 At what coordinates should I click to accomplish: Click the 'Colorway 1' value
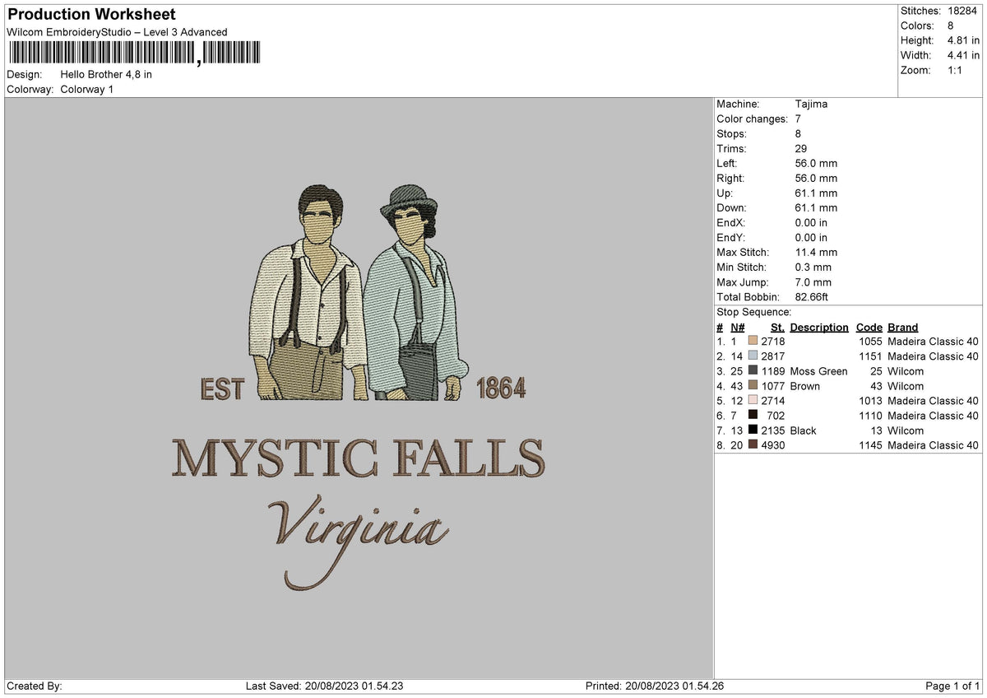click(87, 89)
